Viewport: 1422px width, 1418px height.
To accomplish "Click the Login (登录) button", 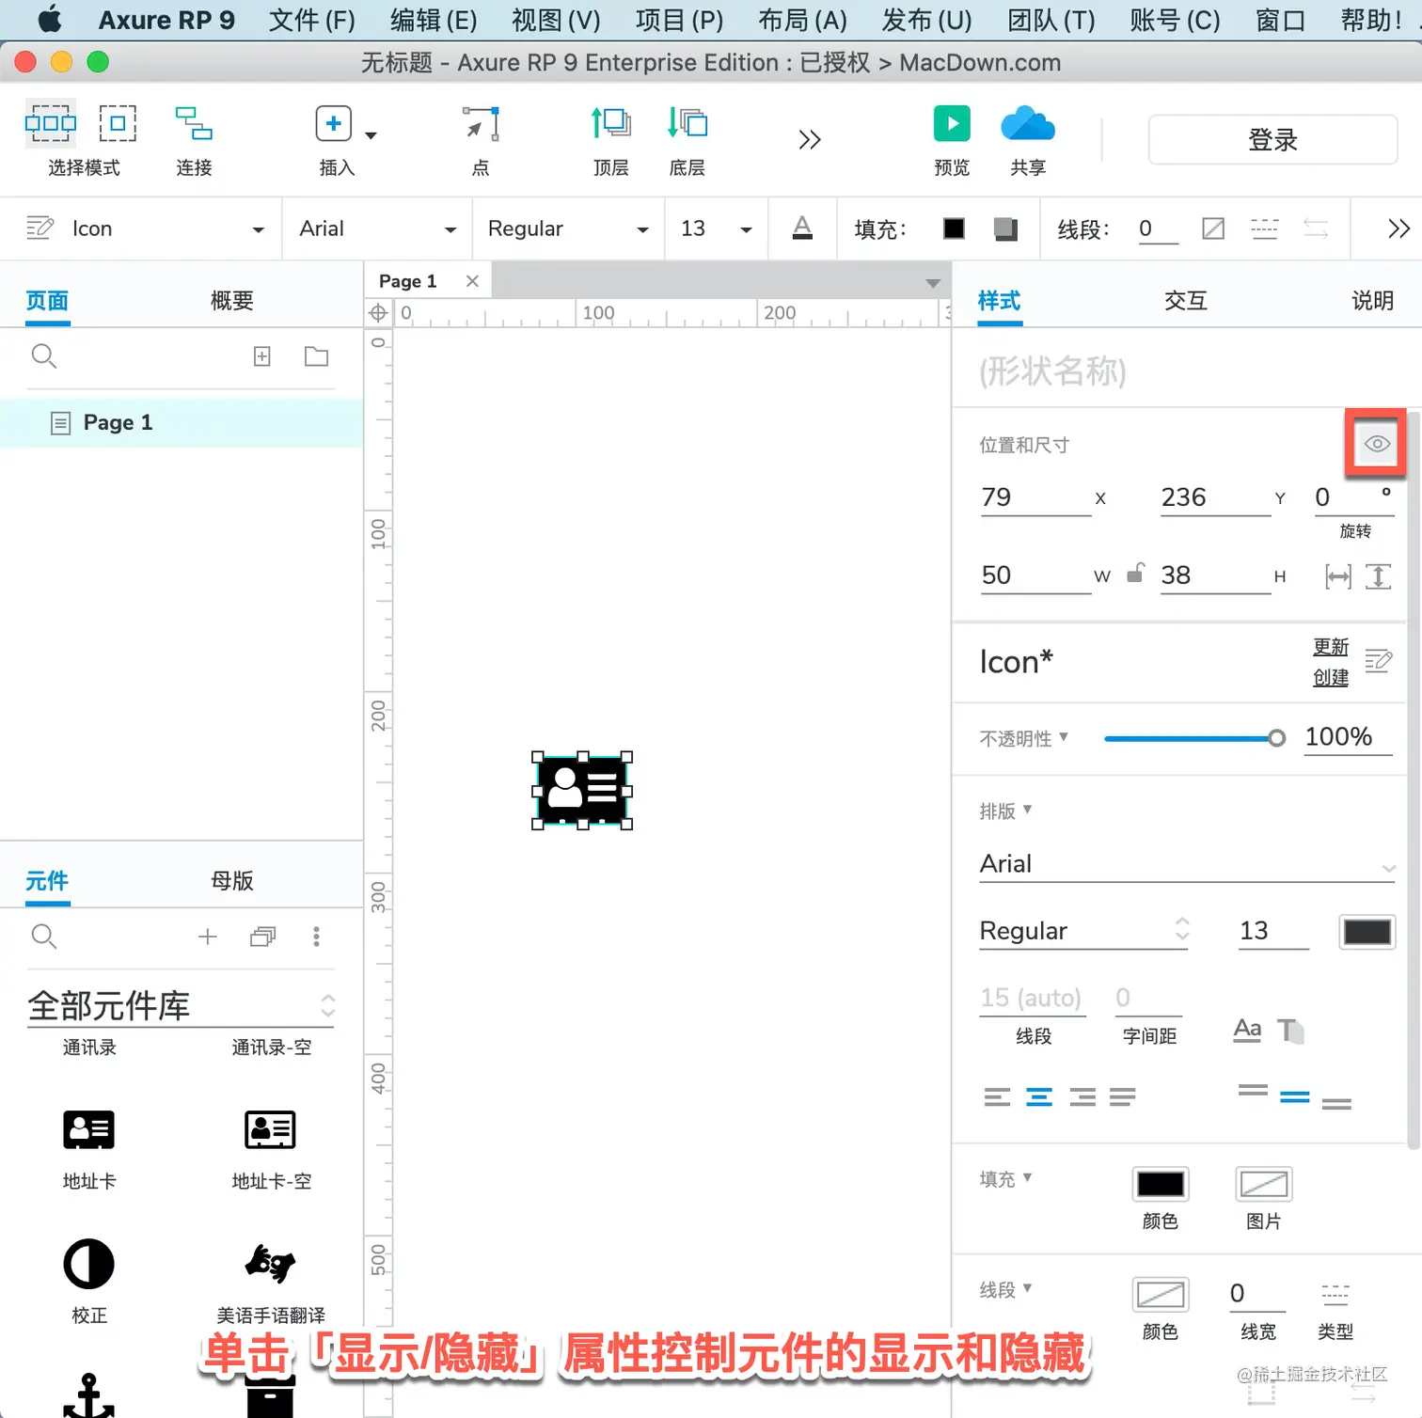I will [1272, 140].
